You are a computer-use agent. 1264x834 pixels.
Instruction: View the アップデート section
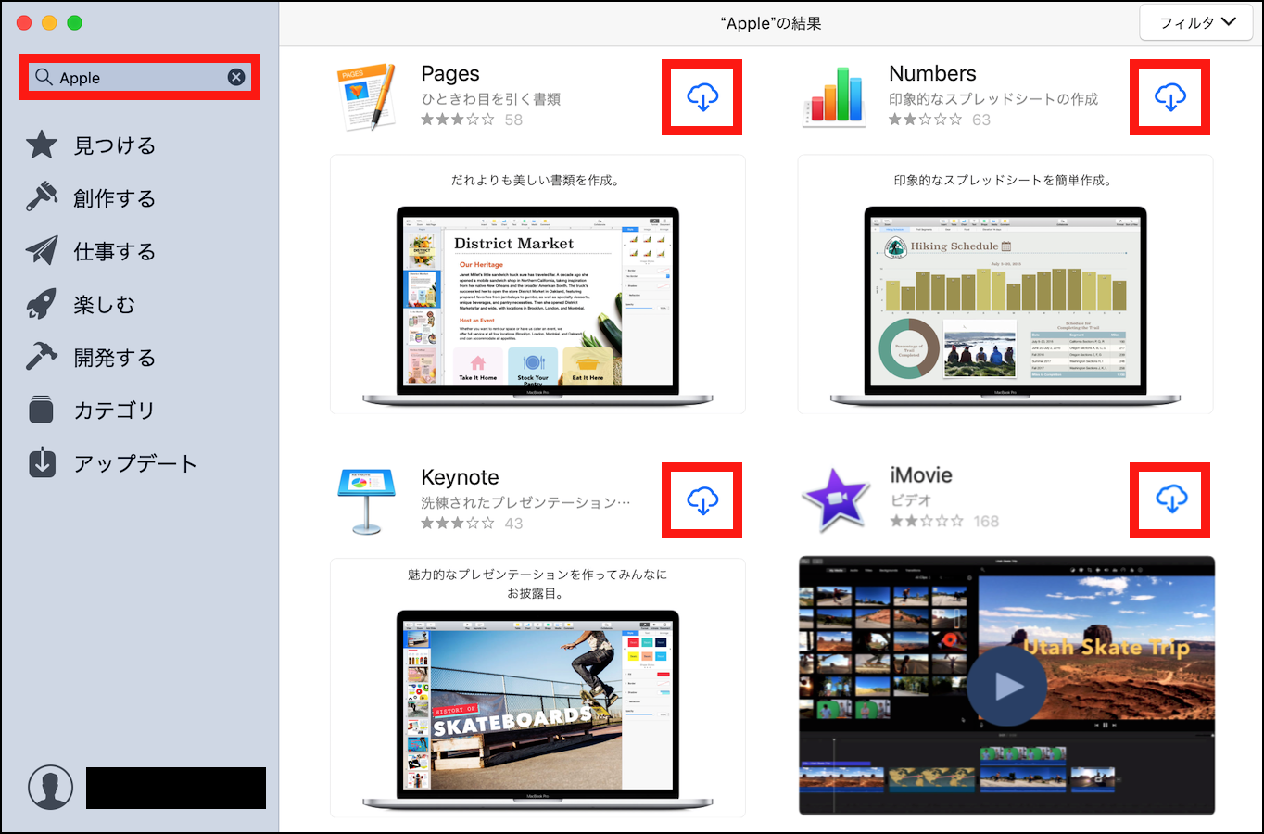(x=135, y=463)
